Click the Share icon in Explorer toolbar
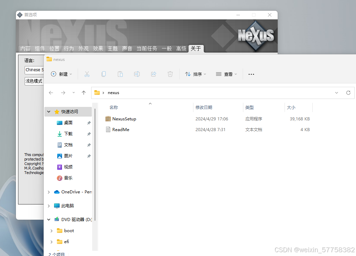Image resolution: width=356 pixels, height=256 pixels. coord(154,74)
